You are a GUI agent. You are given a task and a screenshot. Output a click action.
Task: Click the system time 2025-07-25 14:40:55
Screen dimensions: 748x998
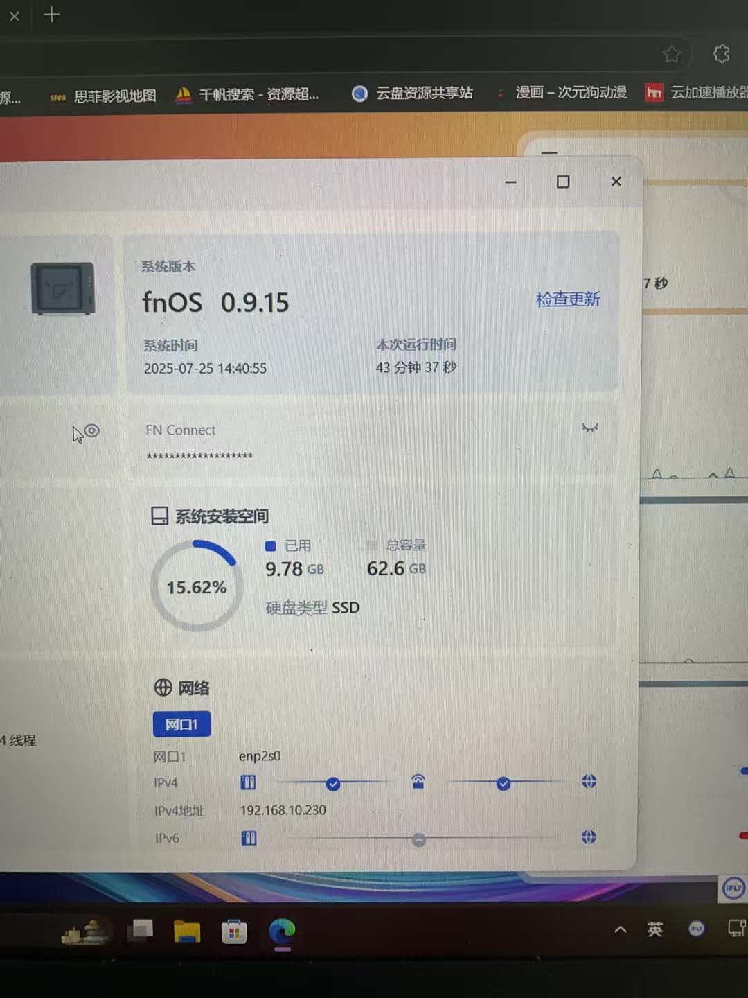205,368
